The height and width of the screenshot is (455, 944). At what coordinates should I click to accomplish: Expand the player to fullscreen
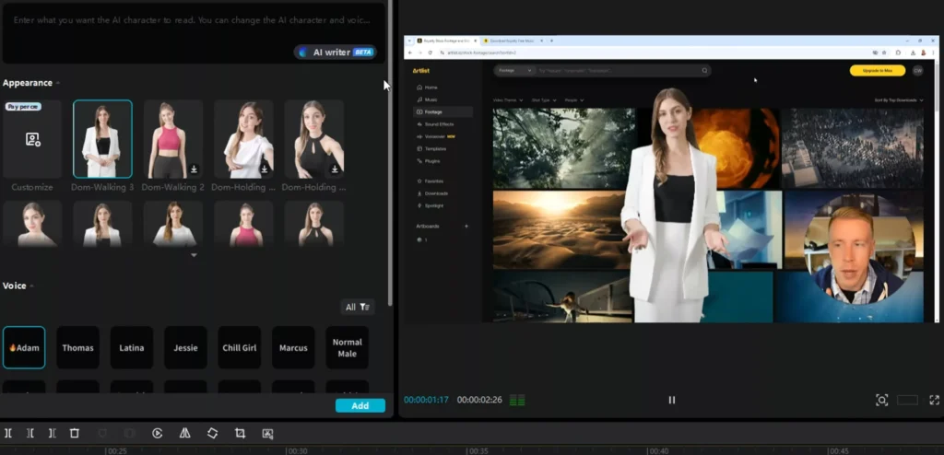pos(935,401)
